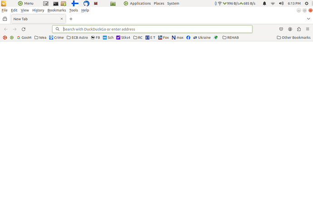
Task: Close the Firefox window with the red button
Action: point(310,10)
